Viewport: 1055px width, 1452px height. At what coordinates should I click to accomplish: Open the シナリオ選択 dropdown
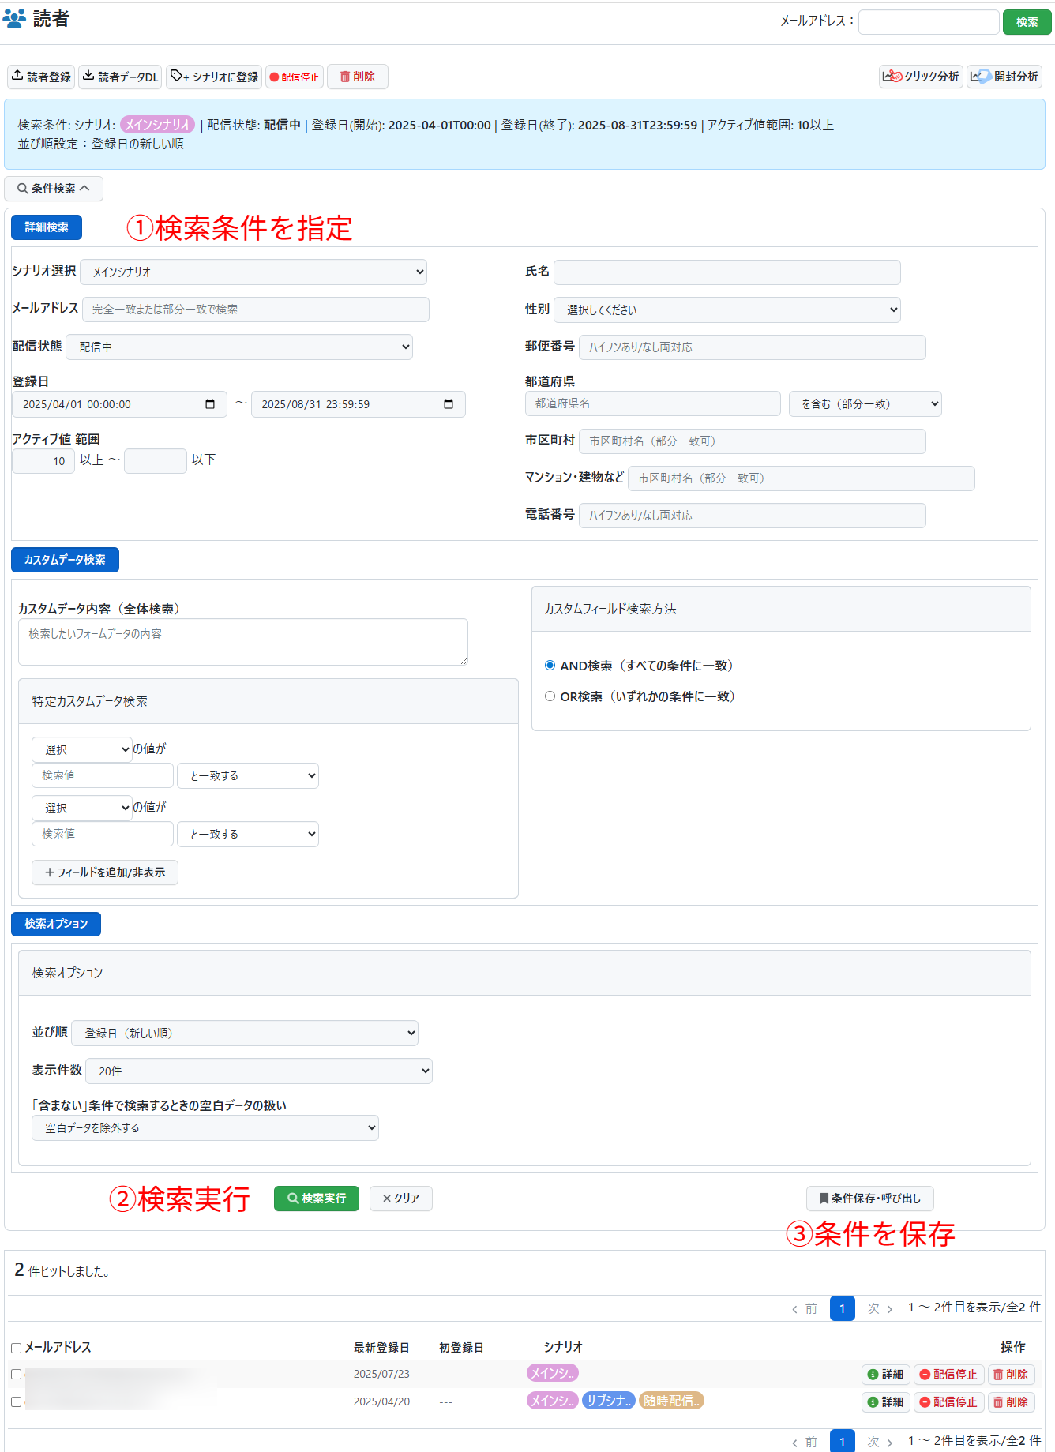coord(253,272)
